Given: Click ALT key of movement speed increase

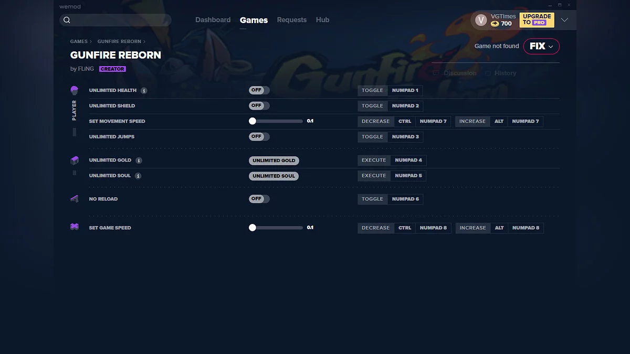Looking at the screenshot, I should (499, 121).
